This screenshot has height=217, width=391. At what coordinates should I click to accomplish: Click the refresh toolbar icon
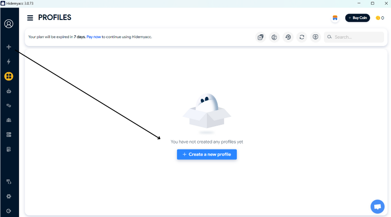[302, 37]
